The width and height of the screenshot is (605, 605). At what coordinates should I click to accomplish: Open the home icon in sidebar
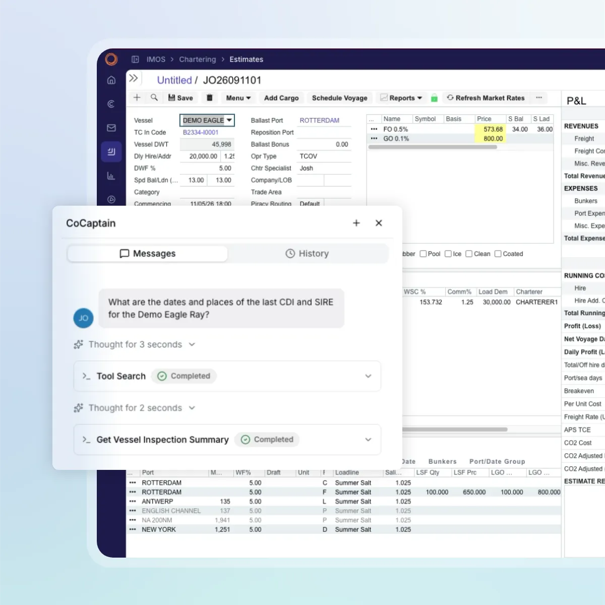[x=111, y=80]
